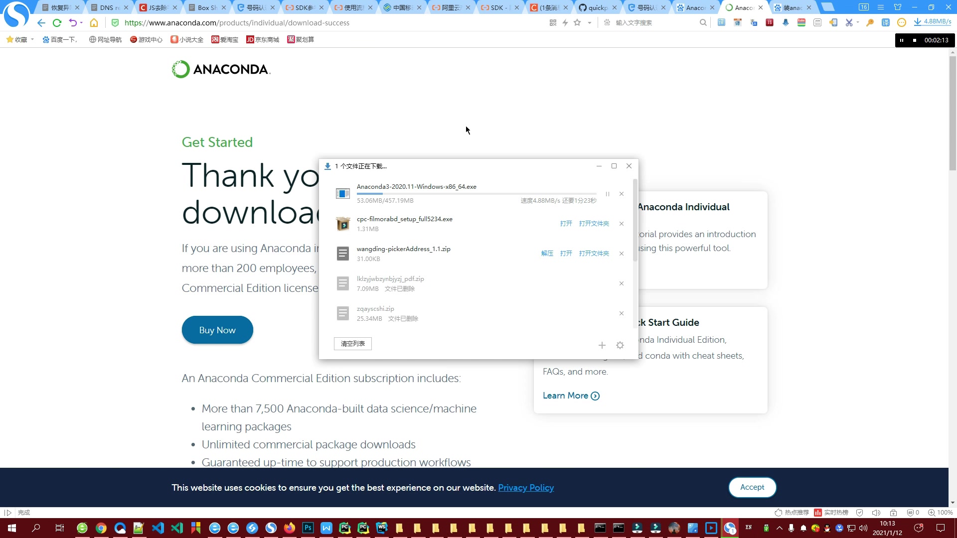
Task: Close the cpc-filmorabd download entry
Action: pos(622,223)
